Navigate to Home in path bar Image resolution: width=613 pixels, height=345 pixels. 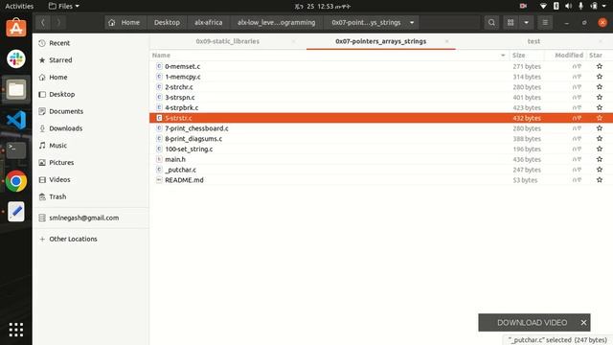(125, 23)
